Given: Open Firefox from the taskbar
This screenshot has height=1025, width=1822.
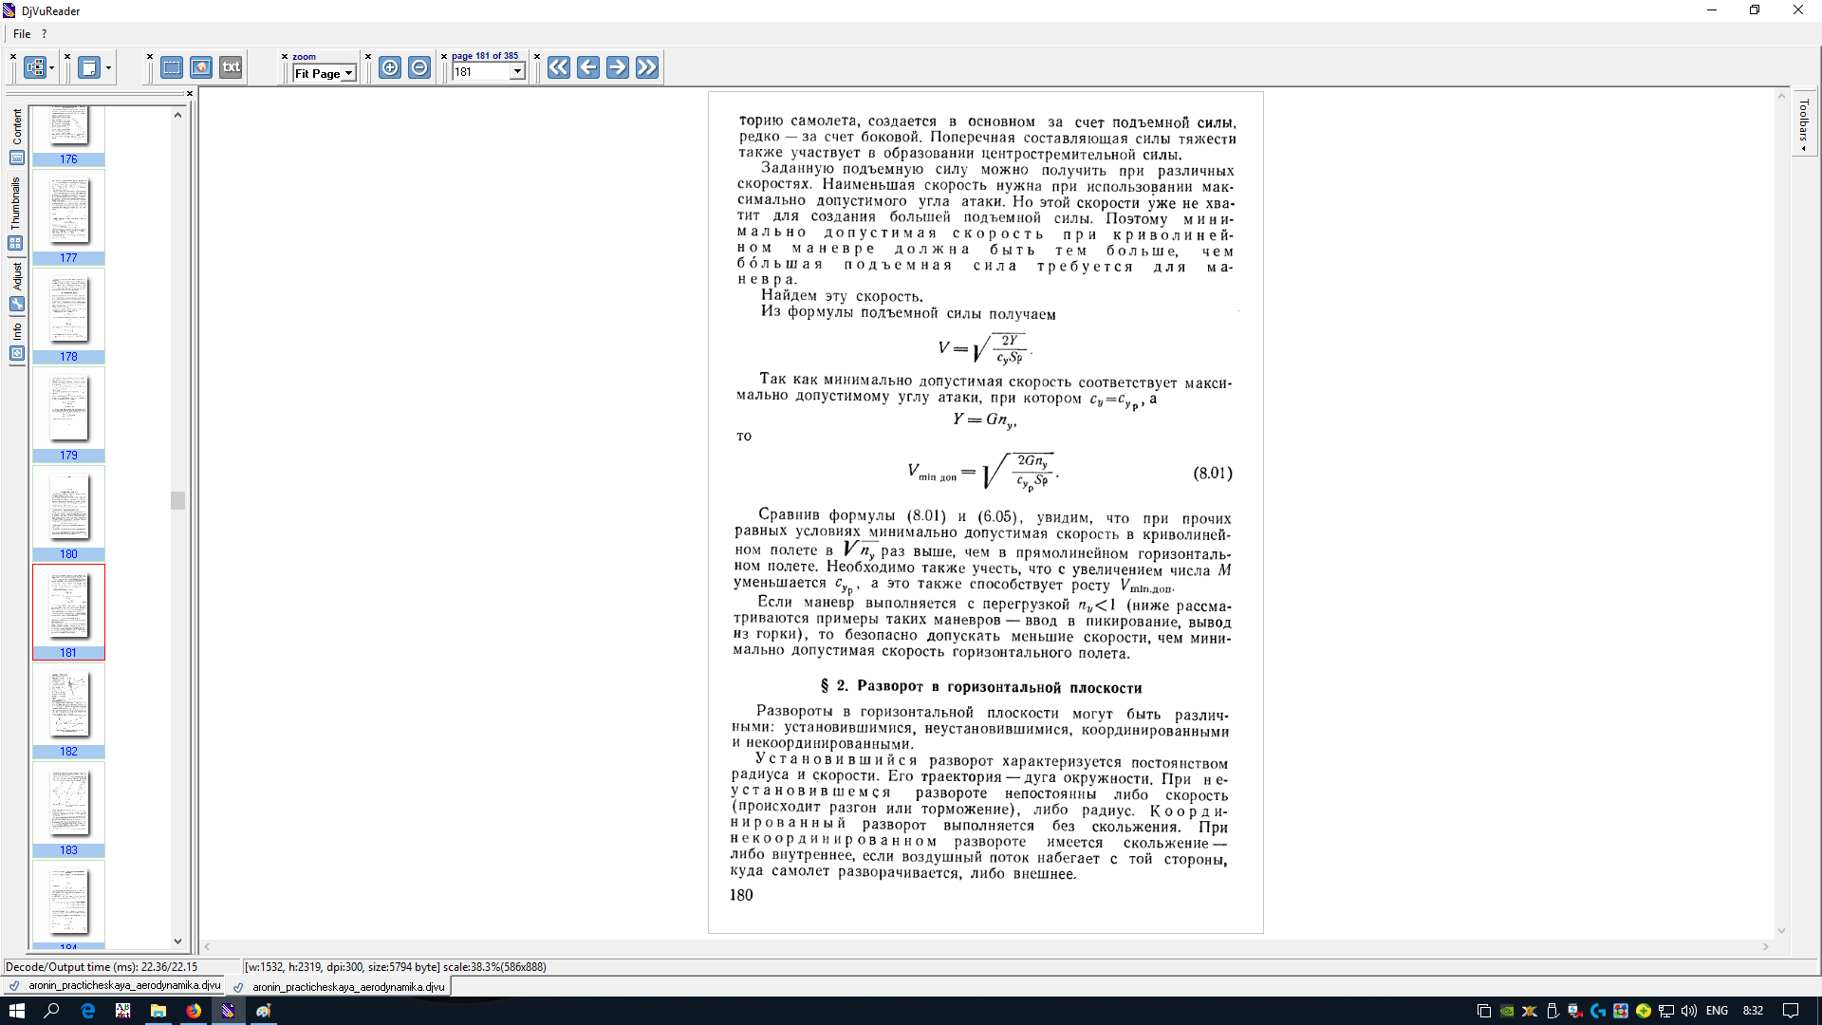Looking at the screenshot, I should tap(194, 1011).
